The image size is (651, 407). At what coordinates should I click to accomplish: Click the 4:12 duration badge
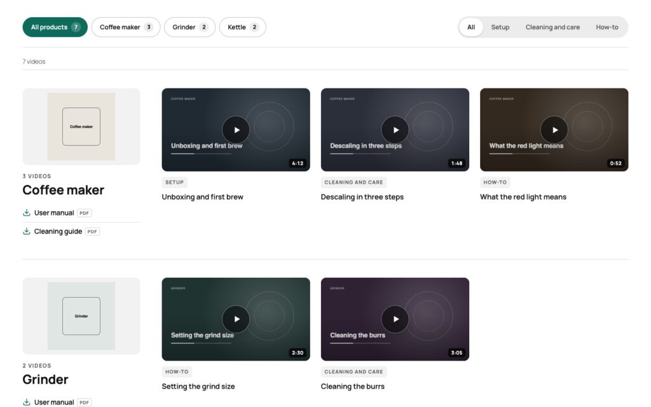298,163
